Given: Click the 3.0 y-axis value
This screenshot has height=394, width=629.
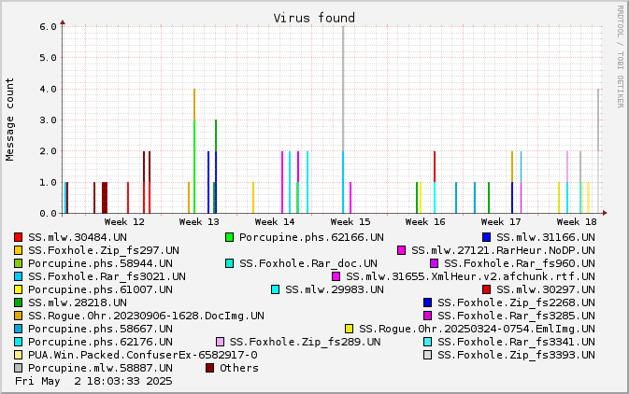Looking at the screenshot, I should pos(49,120).
